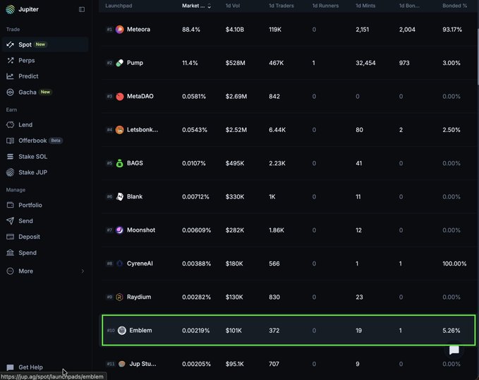Click Emblem's 5.26% bonded value
The height and width of the screenshot is (380, 479).
(x=451, y=331)
